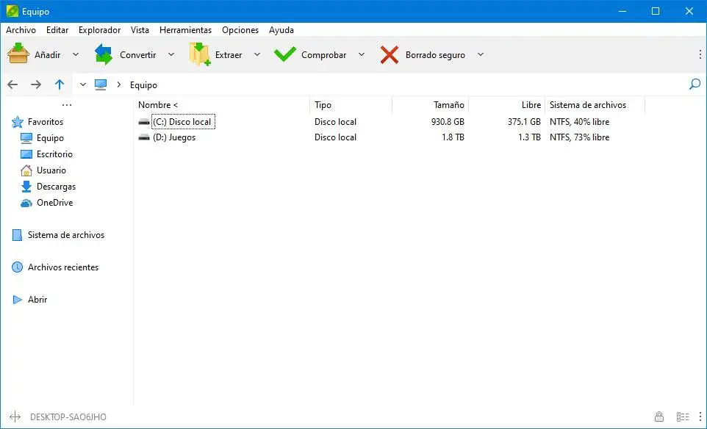Click Equipo in the address breadcrumb
This screenshot has width=707, height=429.
point(143,85)
